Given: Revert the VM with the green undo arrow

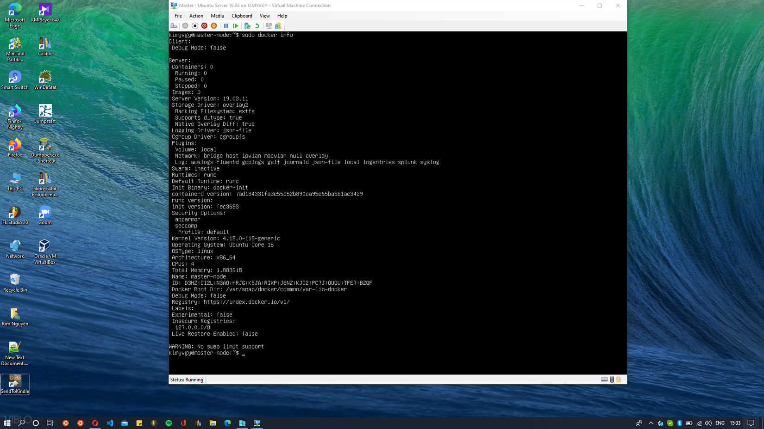Looking at the screenshot, I should click(x=257, y=26).
